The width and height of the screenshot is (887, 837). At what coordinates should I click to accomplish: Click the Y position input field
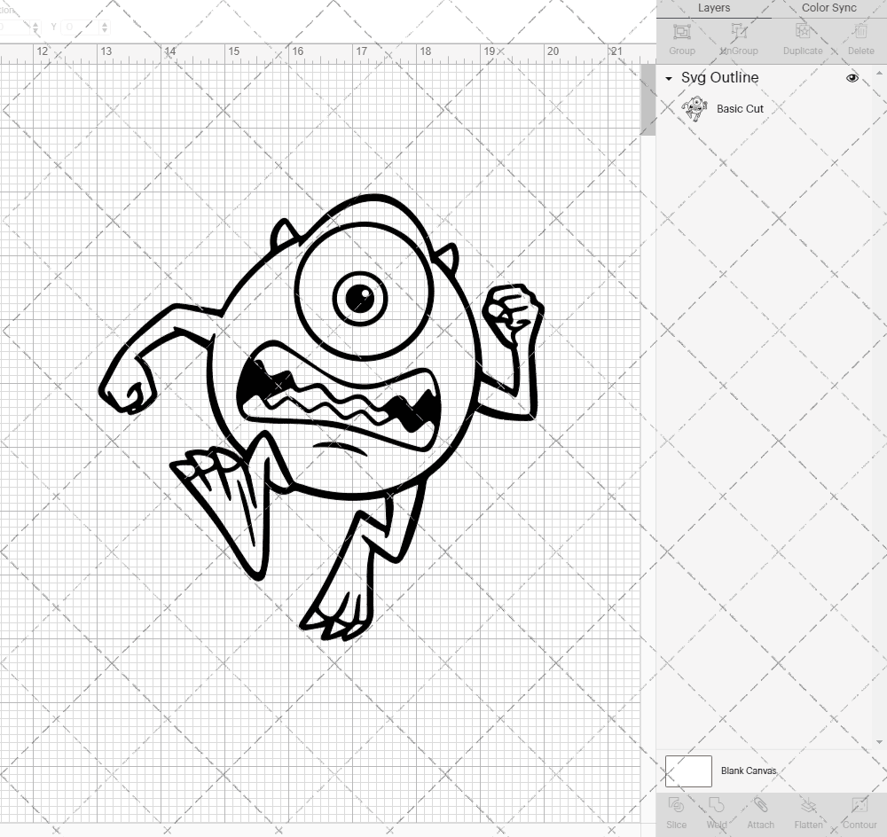coord(80,27)
